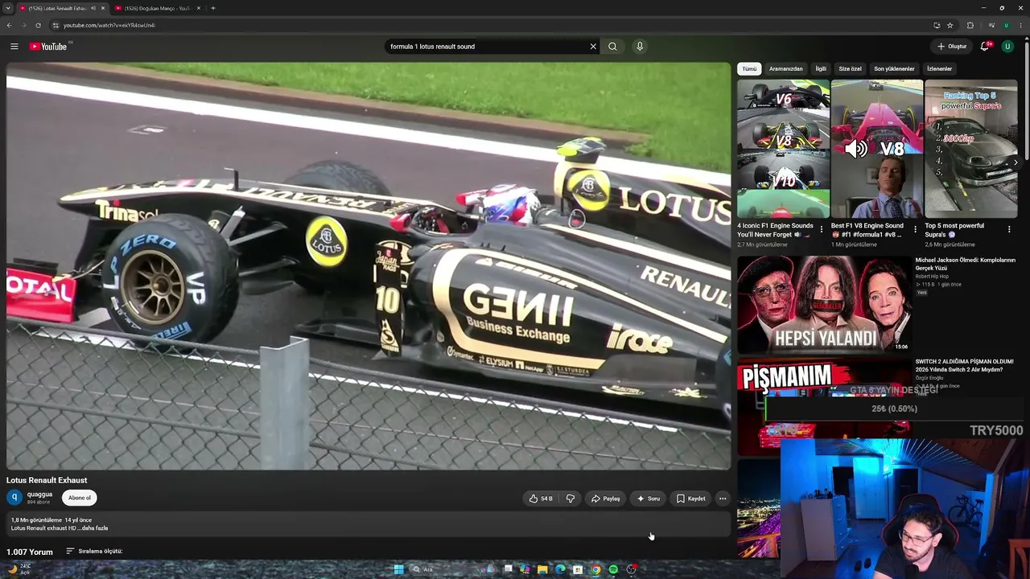
Task: Close the Lotus Renault Exhaust tab
Action: 102,8
